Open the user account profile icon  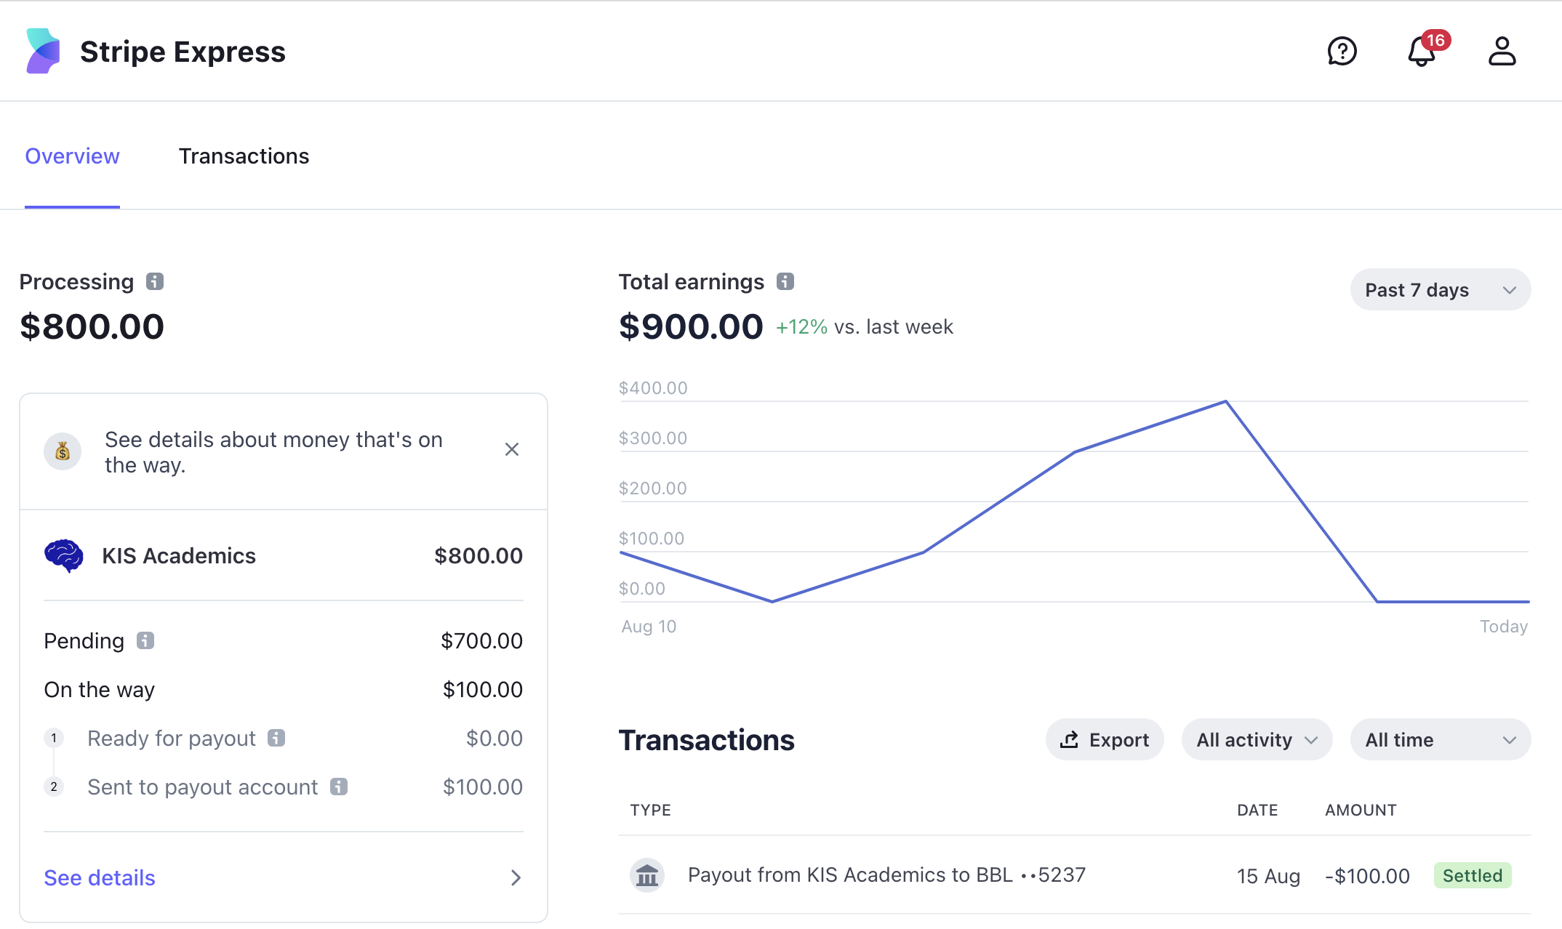(x=1502, y=52)
